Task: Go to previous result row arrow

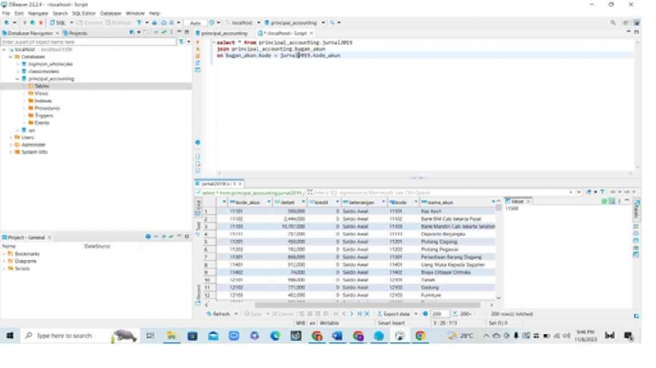Action: (x=343, y=314)
